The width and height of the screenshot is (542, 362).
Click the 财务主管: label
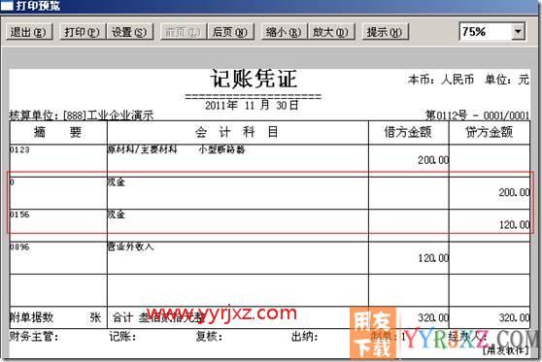(34, 336)
